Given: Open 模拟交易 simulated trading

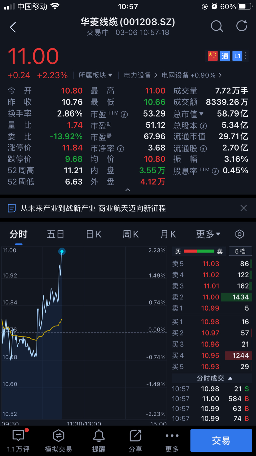Looking at the screenshot, I should pyautogui.click(x=58, y=440).
